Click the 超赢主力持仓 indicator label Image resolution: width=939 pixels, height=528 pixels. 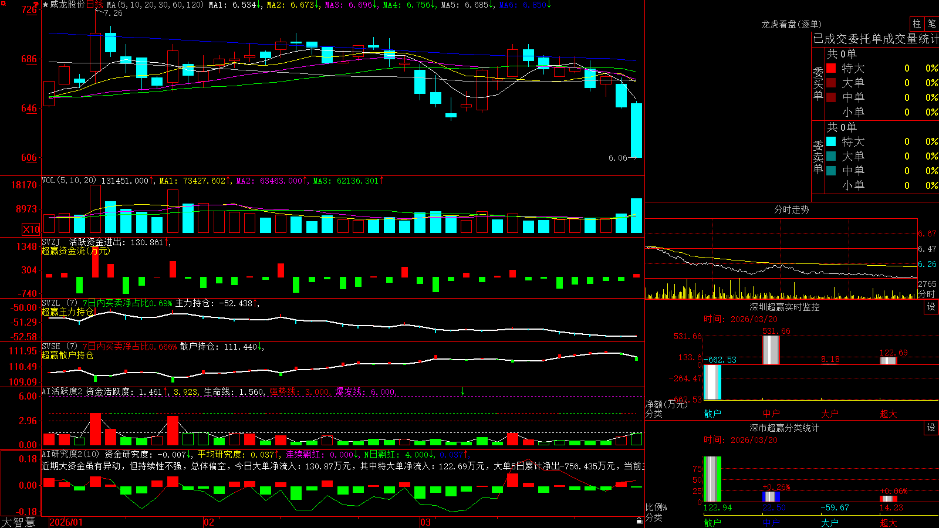67,312
